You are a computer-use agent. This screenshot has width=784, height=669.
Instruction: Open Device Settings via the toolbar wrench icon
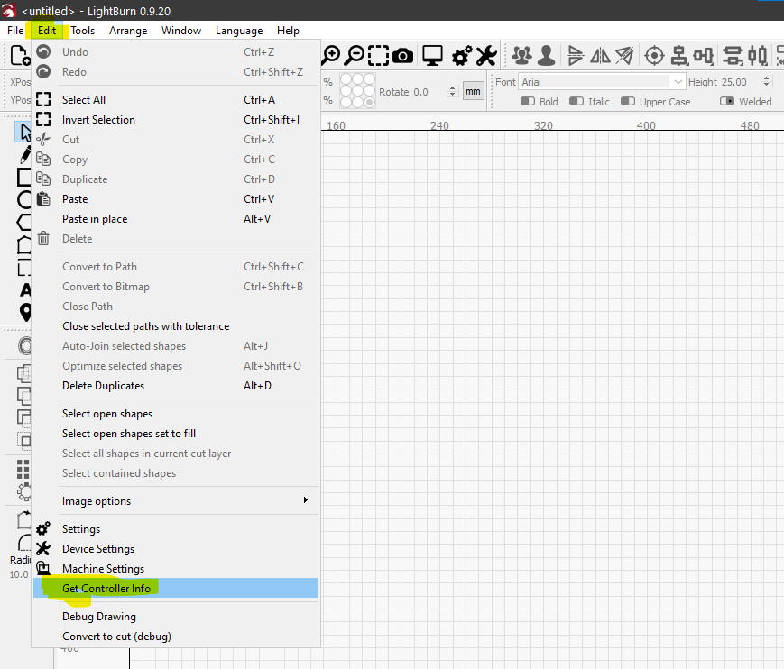(486, 56)
